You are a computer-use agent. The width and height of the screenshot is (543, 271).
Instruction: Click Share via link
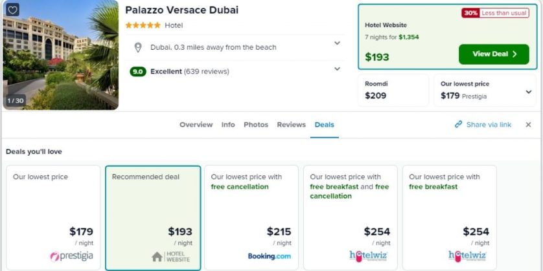pyautogui.click(x=489, y=125)
